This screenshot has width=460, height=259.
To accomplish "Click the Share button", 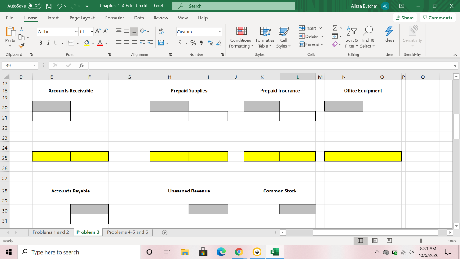I will pos(404,18).
